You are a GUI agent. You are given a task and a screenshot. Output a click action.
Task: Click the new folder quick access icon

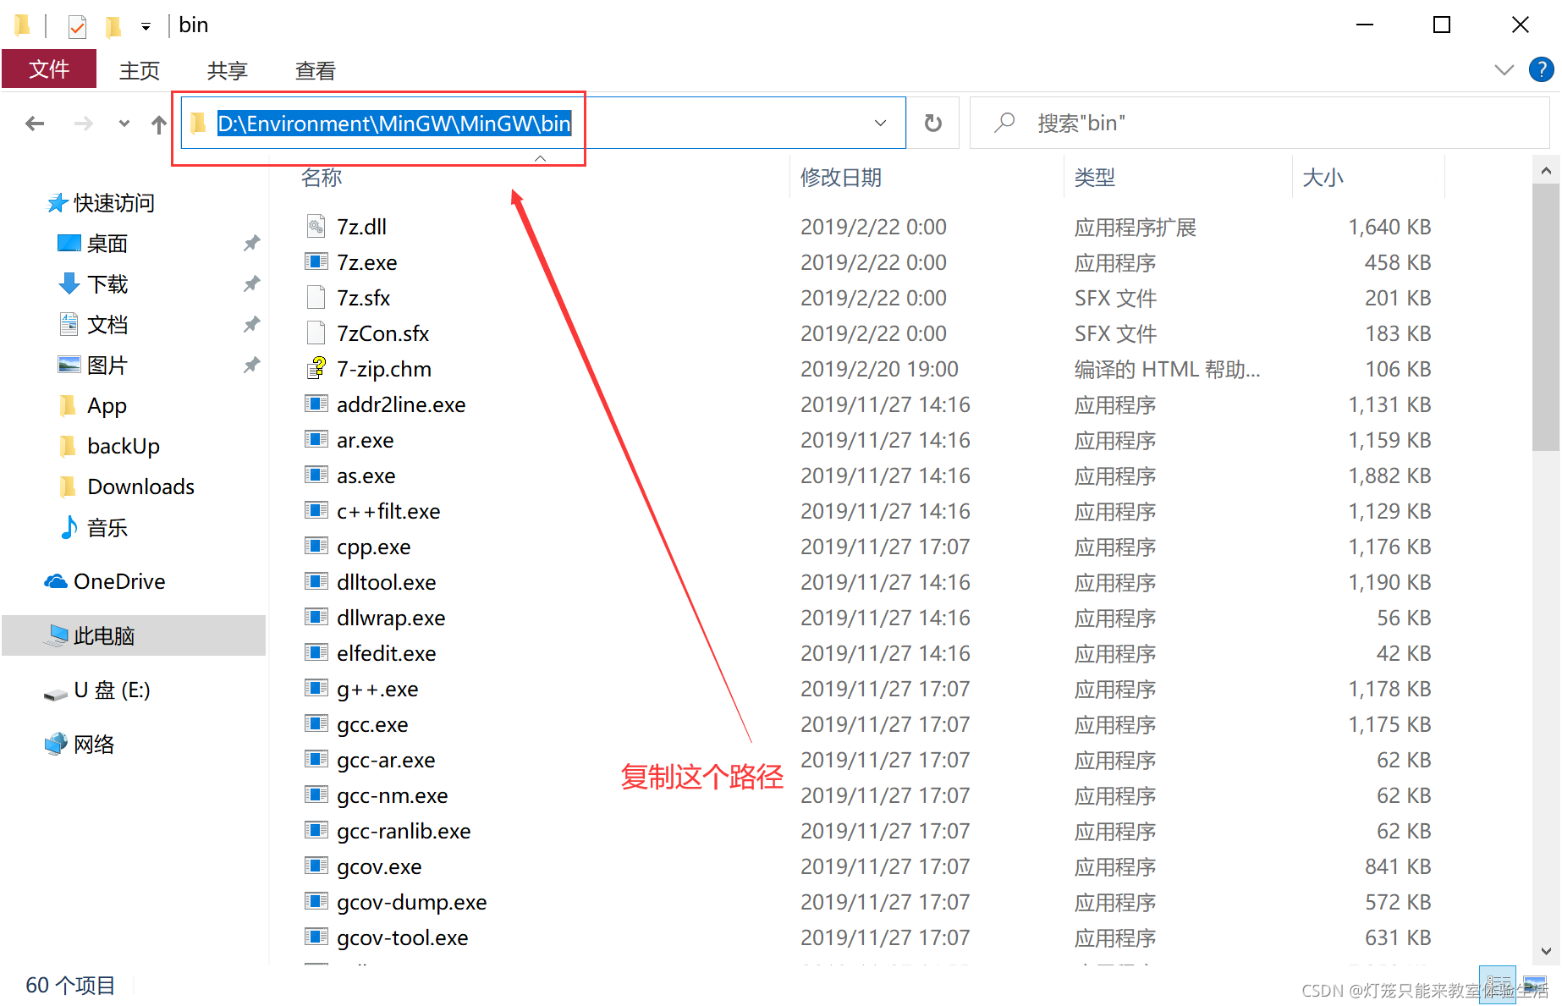click(113, 26)
